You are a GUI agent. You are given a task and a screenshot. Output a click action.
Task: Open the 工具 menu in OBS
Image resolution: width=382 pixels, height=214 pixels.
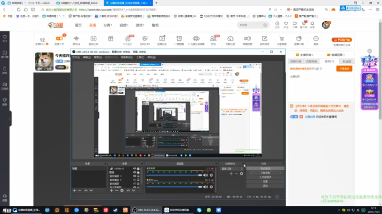140,57
